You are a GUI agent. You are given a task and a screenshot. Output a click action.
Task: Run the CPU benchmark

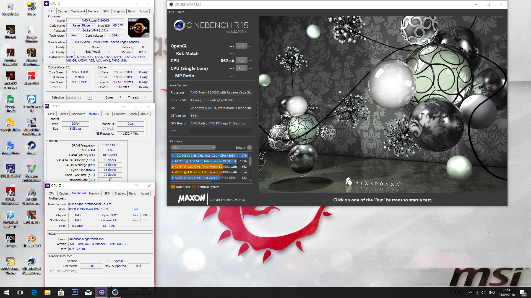point(241,61)
